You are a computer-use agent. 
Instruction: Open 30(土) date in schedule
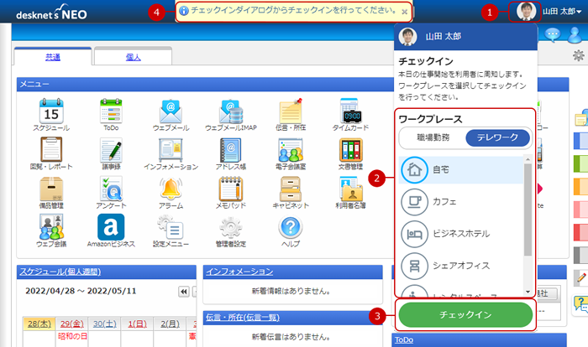(x=105, y=324)
